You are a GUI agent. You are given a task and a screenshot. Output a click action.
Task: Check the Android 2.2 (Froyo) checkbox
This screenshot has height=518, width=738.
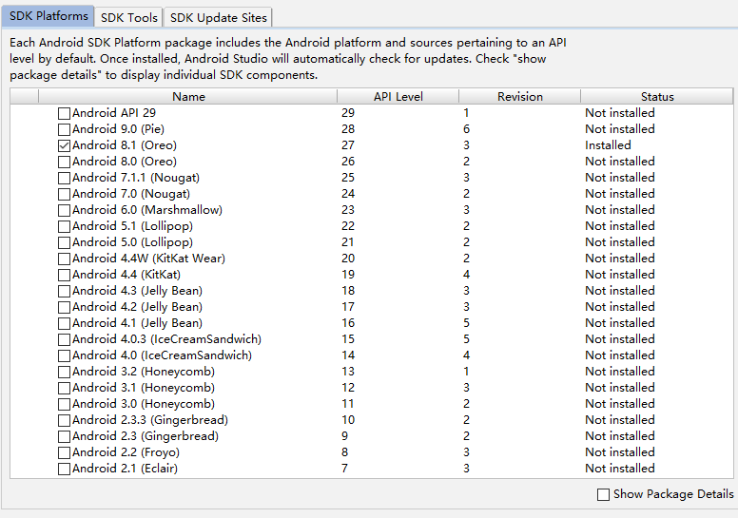click(64, 452)
